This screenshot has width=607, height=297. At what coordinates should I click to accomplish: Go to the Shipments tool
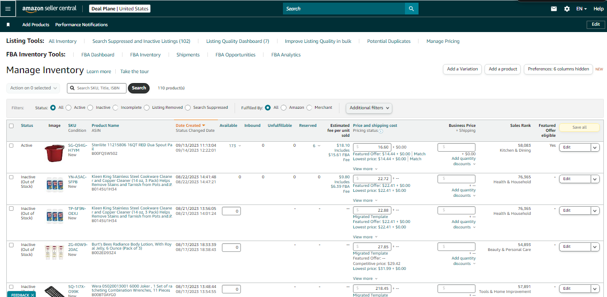click(188, 55)
